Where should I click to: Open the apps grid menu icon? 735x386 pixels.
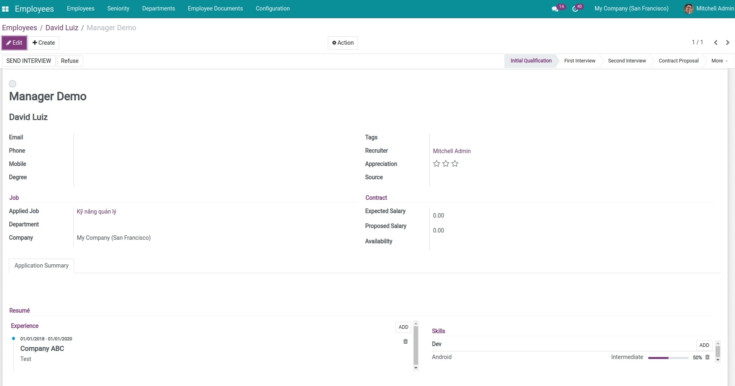[5, 9]
